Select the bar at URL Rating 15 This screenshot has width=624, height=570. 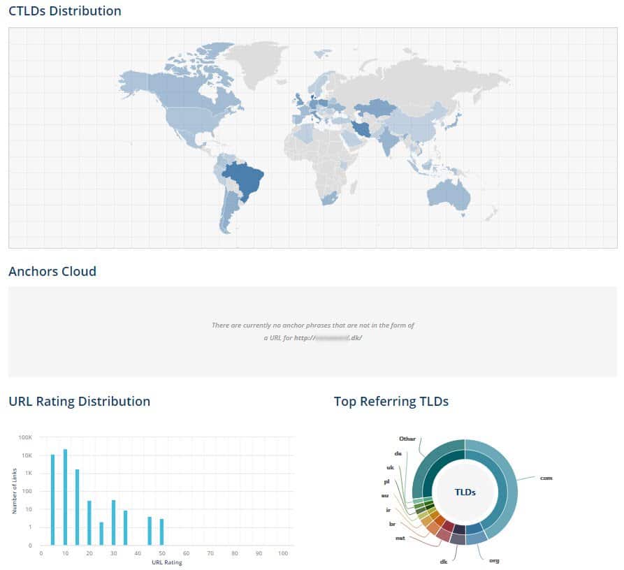click(x=77, y=507)
